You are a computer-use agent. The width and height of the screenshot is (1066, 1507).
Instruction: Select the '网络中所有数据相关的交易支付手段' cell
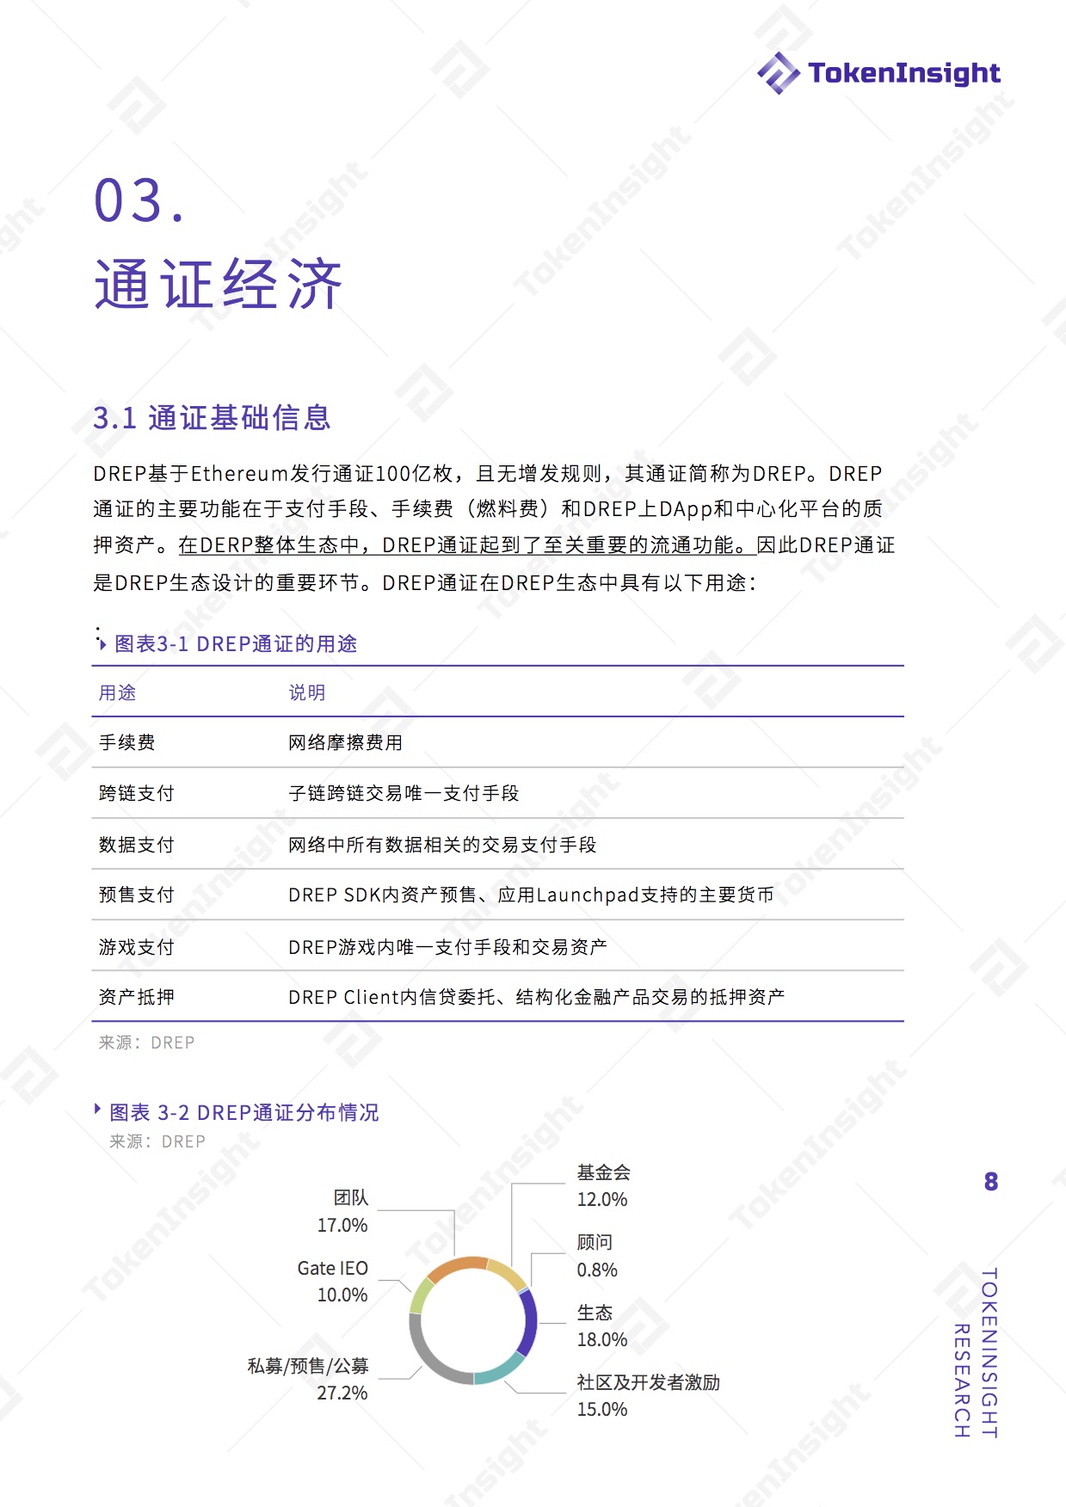(442, 845)
